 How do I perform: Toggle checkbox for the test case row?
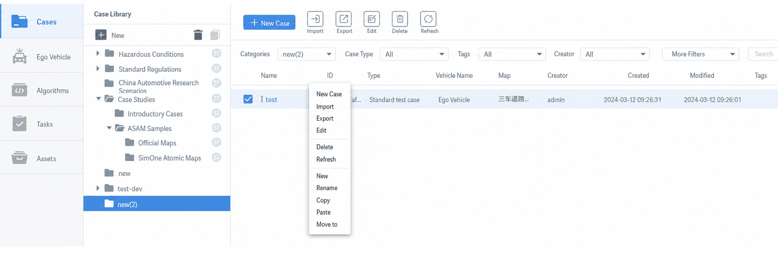click(x=248, y=99)
